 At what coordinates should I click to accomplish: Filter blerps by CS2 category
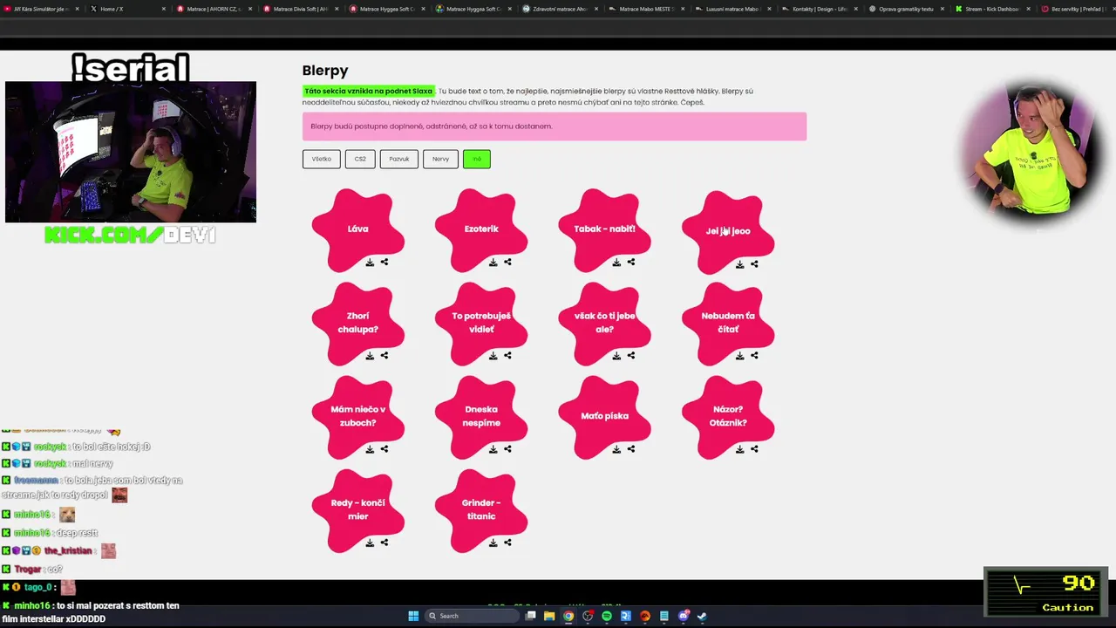click(360, 159)
